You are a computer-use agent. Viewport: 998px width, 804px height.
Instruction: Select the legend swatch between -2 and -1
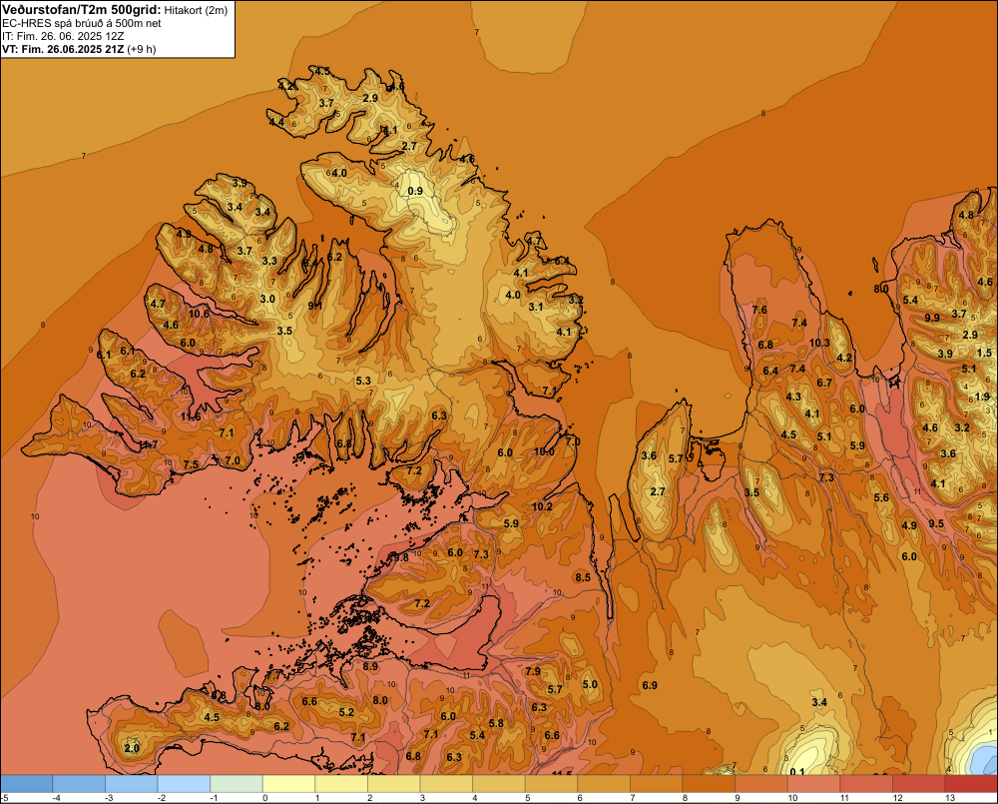point(184,783)
